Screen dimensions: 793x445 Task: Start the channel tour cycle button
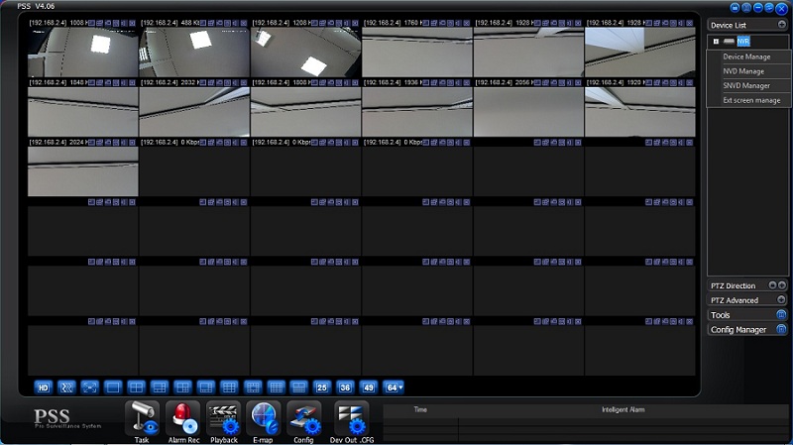(x=66, y=388)
